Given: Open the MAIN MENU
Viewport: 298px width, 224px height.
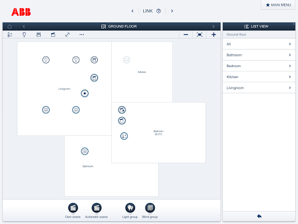Looking at the screenshot, I should (x=278, y=5).
